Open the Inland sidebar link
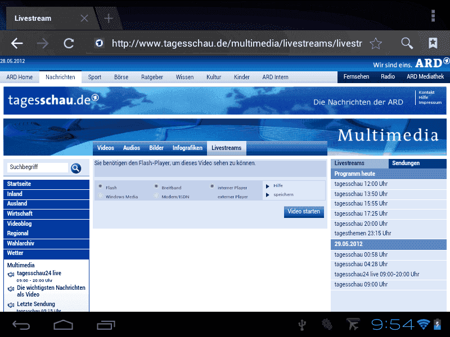Screen dimensions: 450x337 (47, 194)
